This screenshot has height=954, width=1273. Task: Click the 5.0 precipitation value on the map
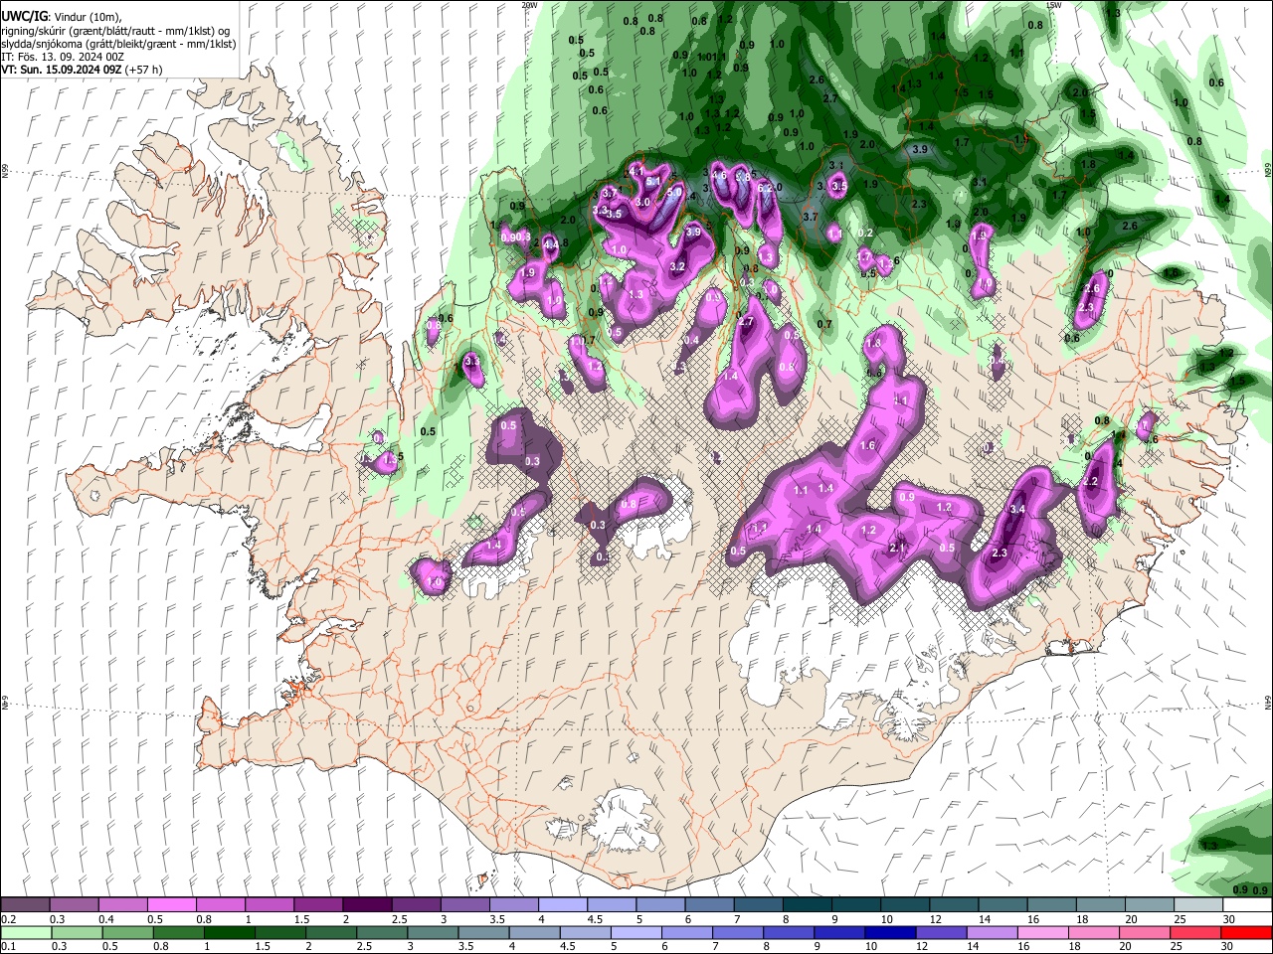pyautogui.click(x=674, y=192)
